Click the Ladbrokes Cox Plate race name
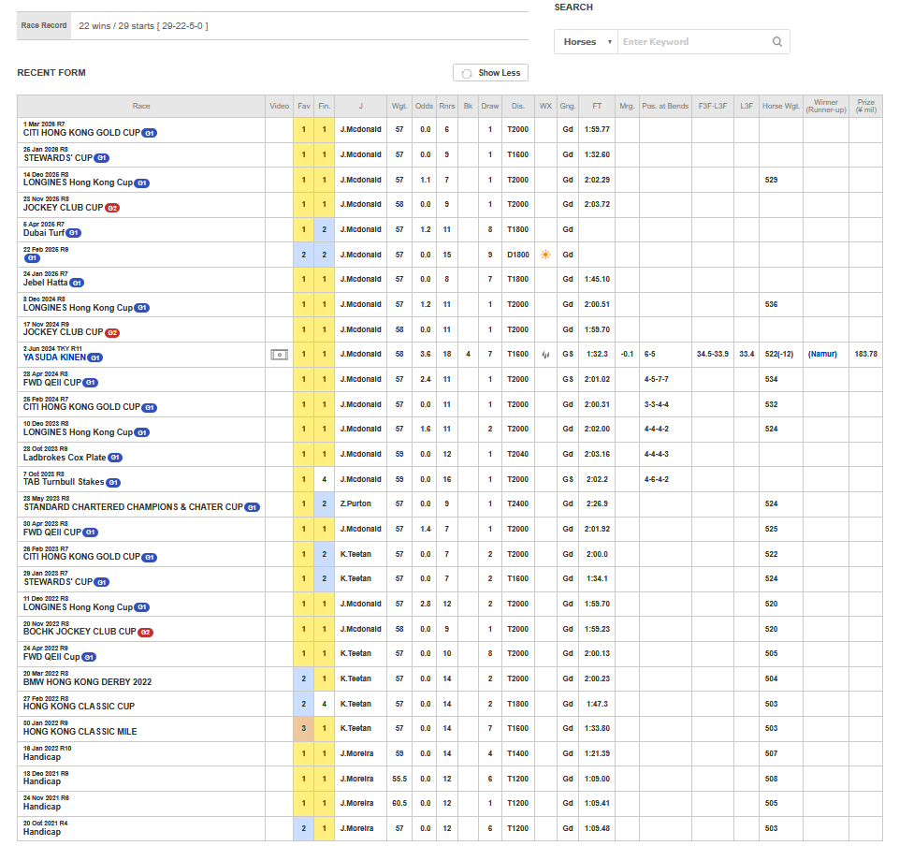The height and width of the screenshot is (846, 899). (65, 458)
